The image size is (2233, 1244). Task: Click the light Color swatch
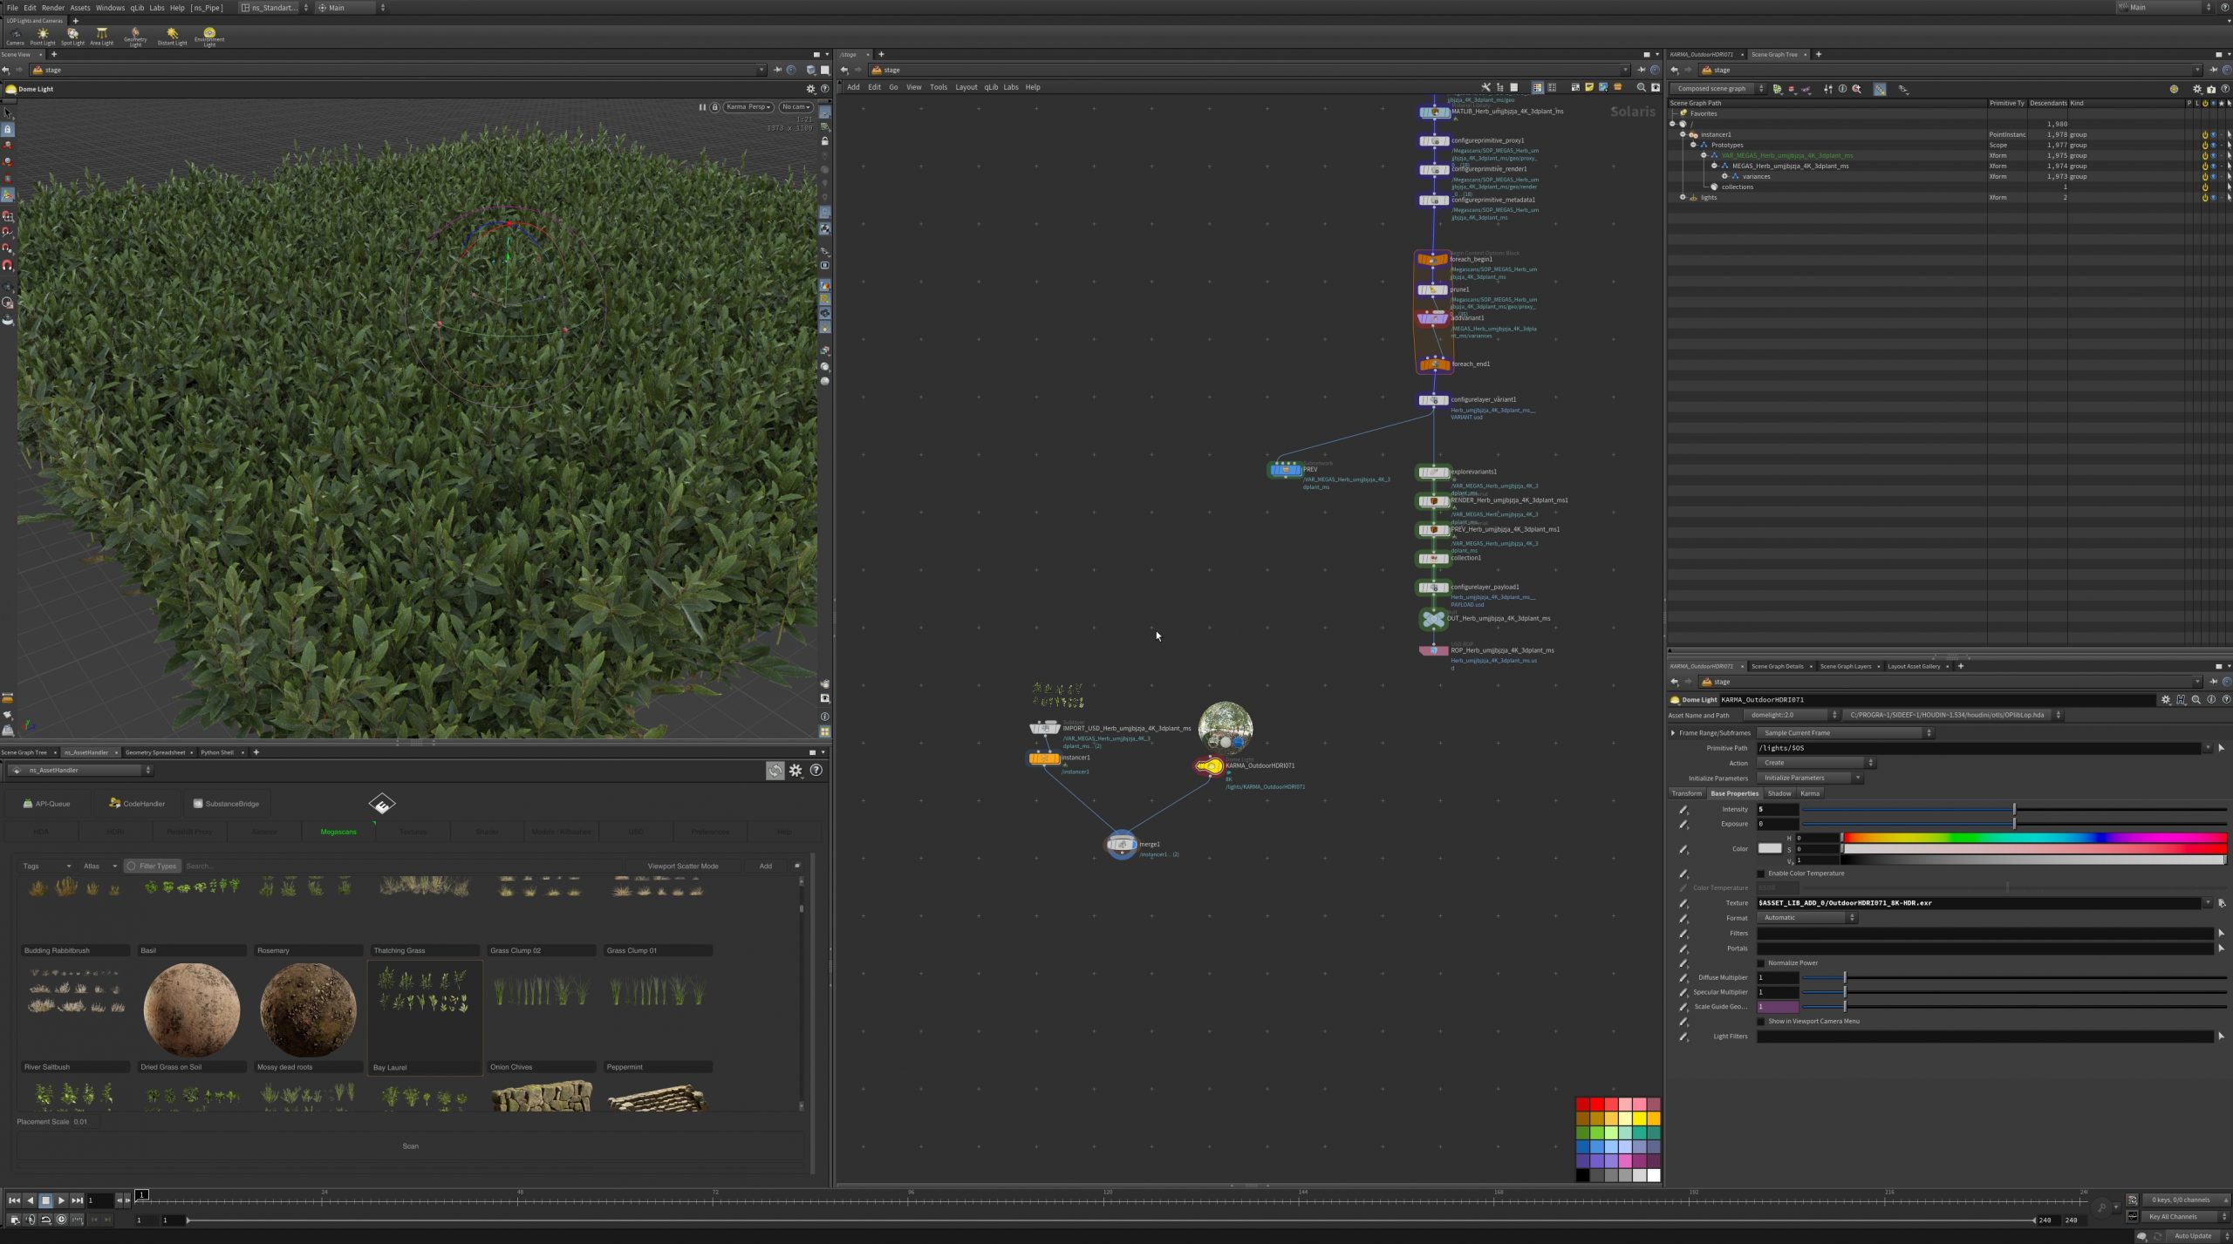point(1770,848)
